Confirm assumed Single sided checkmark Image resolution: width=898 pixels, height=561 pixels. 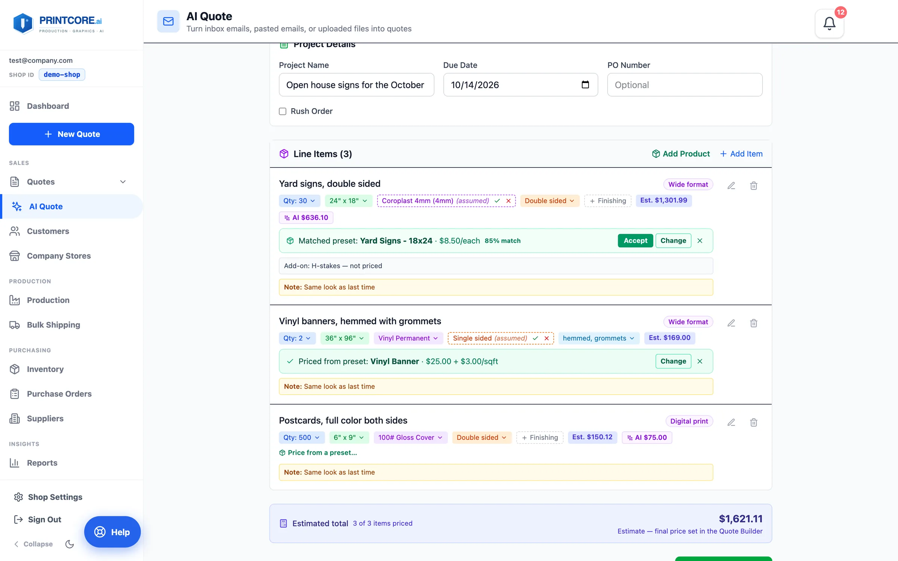tap(535, 338)
